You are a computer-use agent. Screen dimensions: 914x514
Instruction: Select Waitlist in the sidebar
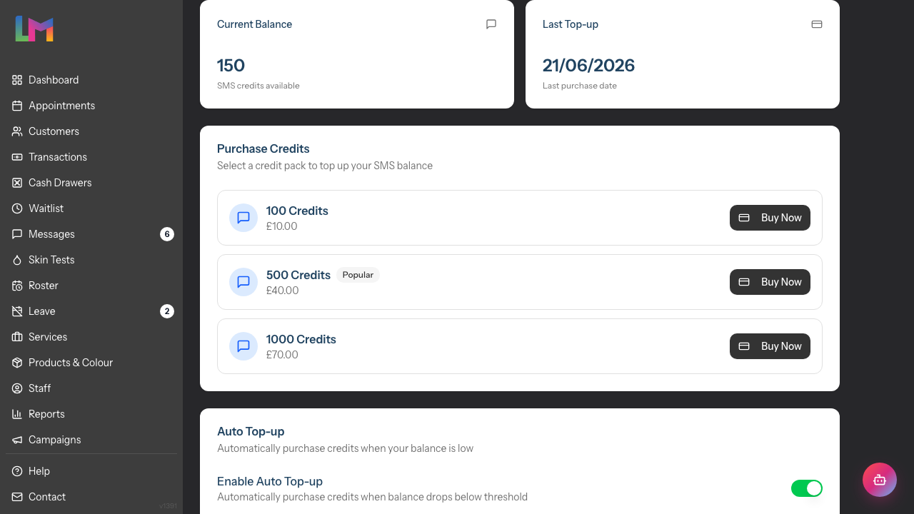[x=91, y=208]
